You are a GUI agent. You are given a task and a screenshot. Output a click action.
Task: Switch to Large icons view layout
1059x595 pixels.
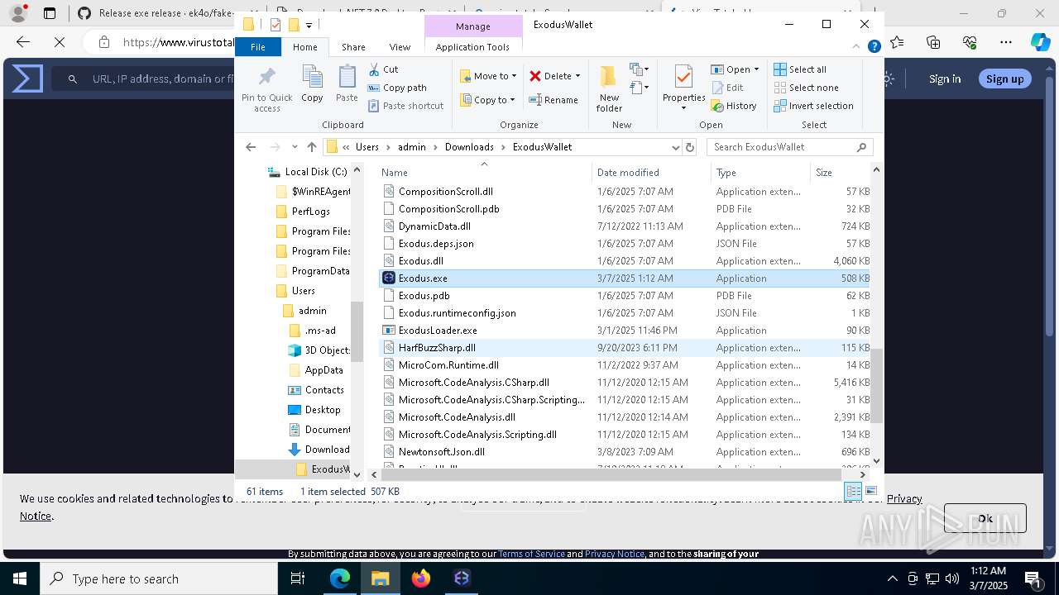[x=870, y=492]
